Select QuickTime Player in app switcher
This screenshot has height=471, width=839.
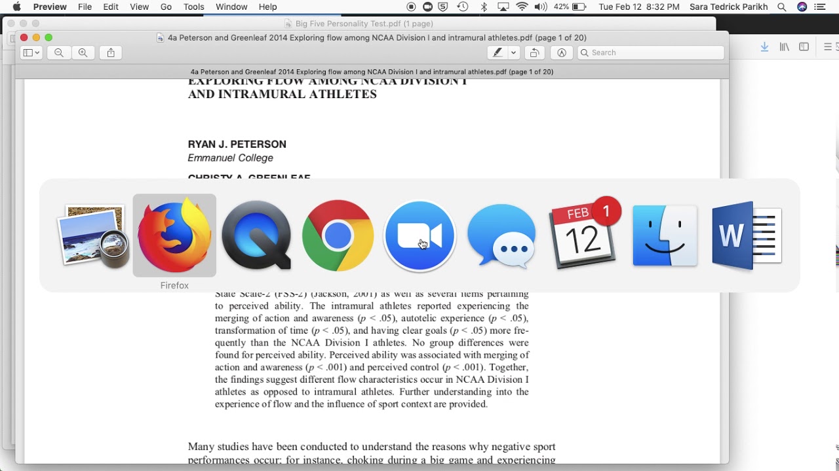click(256, 235)
